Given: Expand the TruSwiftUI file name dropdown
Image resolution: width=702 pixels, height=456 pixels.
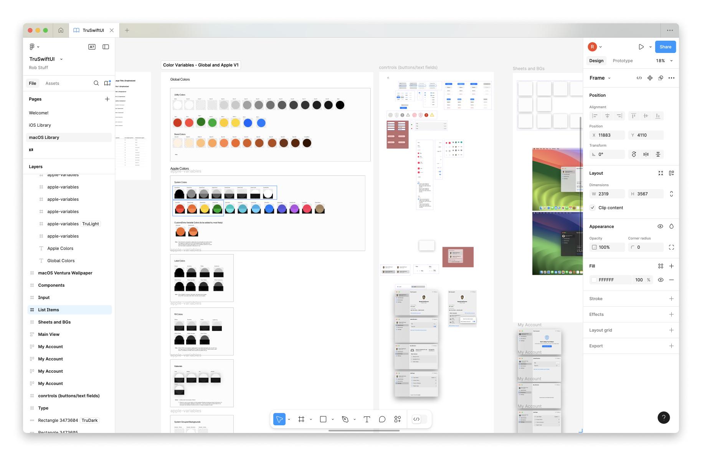Looking at the screenshot, I should click(61, 59).
